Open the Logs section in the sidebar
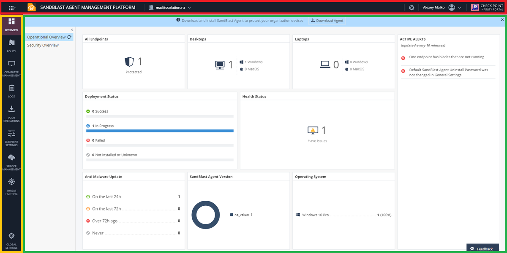This screenshot has height=253, width=507. click(x=12, y=92)
